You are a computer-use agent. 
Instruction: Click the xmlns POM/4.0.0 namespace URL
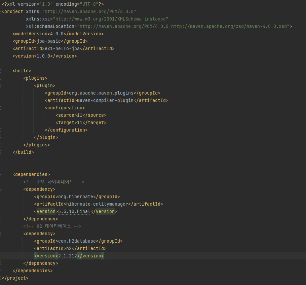89,11
